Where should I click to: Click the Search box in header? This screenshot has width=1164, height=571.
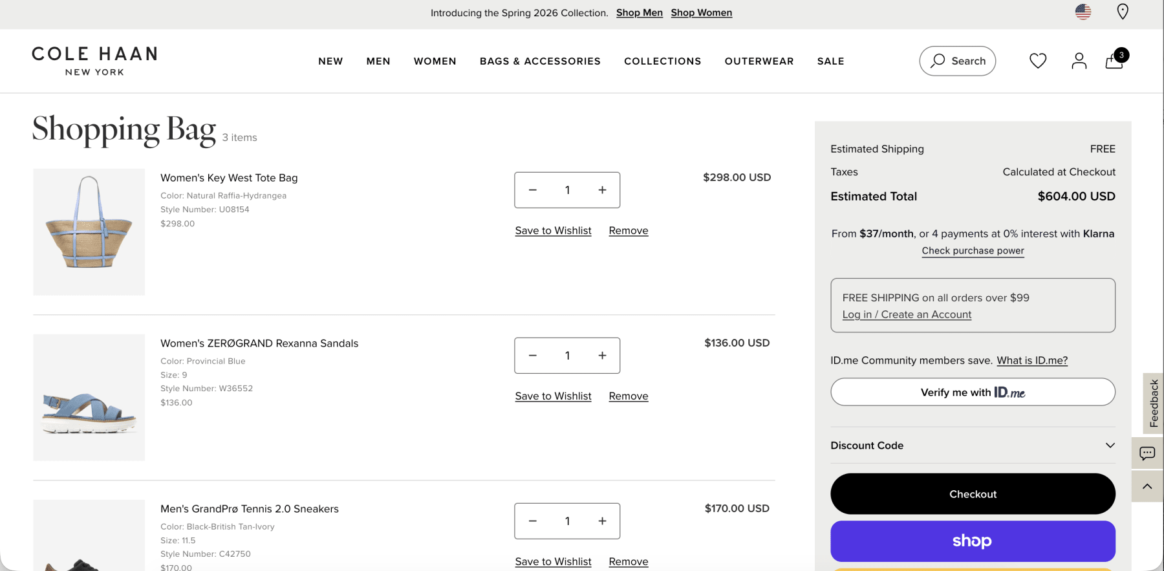point(958,61)
